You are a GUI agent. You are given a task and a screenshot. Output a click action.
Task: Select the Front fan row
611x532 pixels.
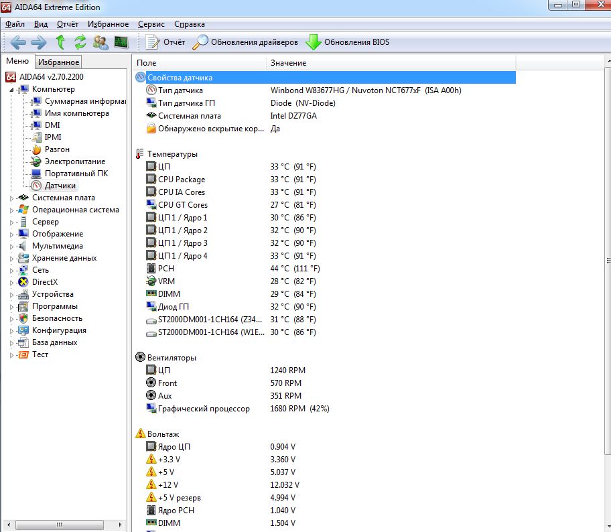(x=325, y=383)
